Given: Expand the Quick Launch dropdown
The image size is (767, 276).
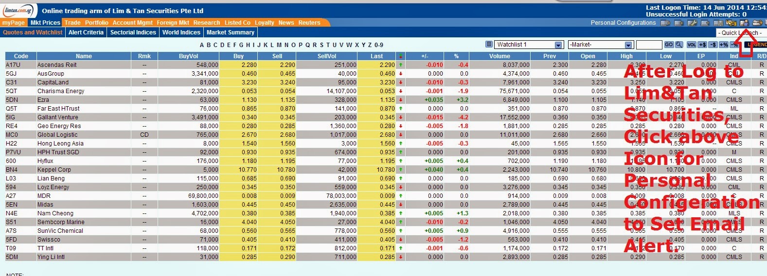Looking at the screenshot, I should point(742,32).
